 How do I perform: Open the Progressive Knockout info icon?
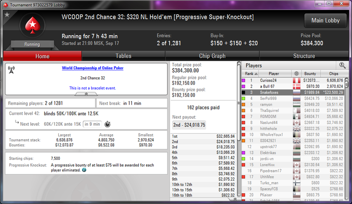[x=84, y=170]
